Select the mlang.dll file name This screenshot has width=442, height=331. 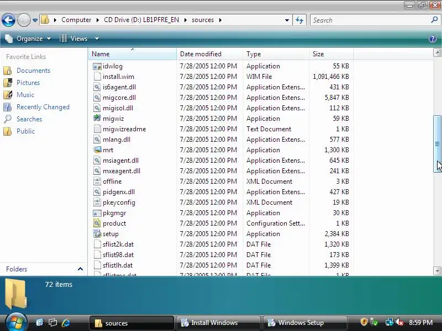click(x=117, y=140)
